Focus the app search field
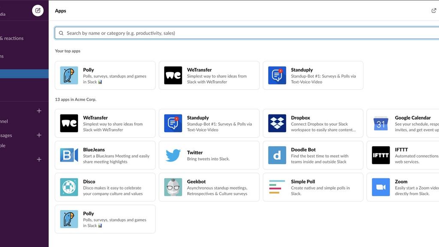Screen dimensions: 439x247 (249, 33)
